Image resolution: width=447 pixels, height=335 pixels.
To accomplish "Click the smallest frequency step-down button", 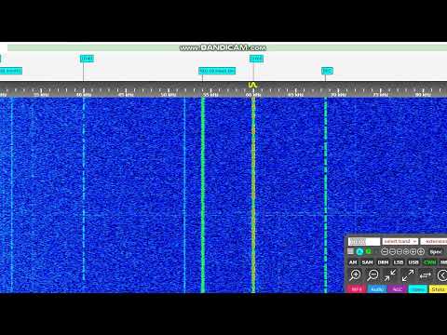I will pyautogui.click(x=400, y=251).
